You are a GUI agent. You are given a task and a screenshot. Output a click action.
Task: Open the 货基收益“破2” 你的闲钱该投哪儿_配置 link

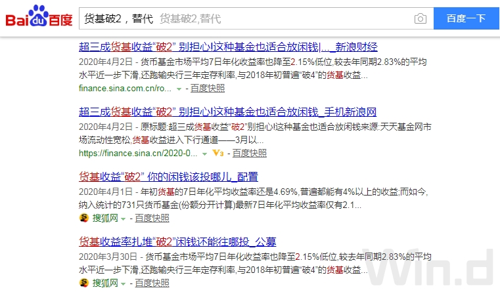click(x=168, y=177)
